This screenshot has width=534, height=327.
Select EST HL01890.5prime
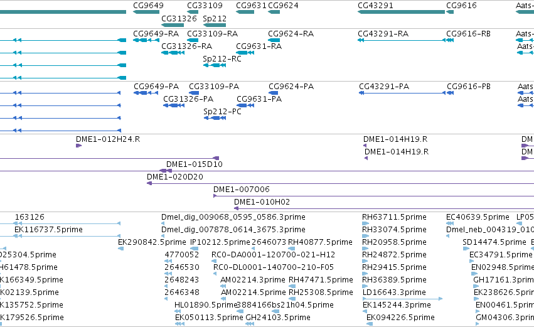(206, 305)
